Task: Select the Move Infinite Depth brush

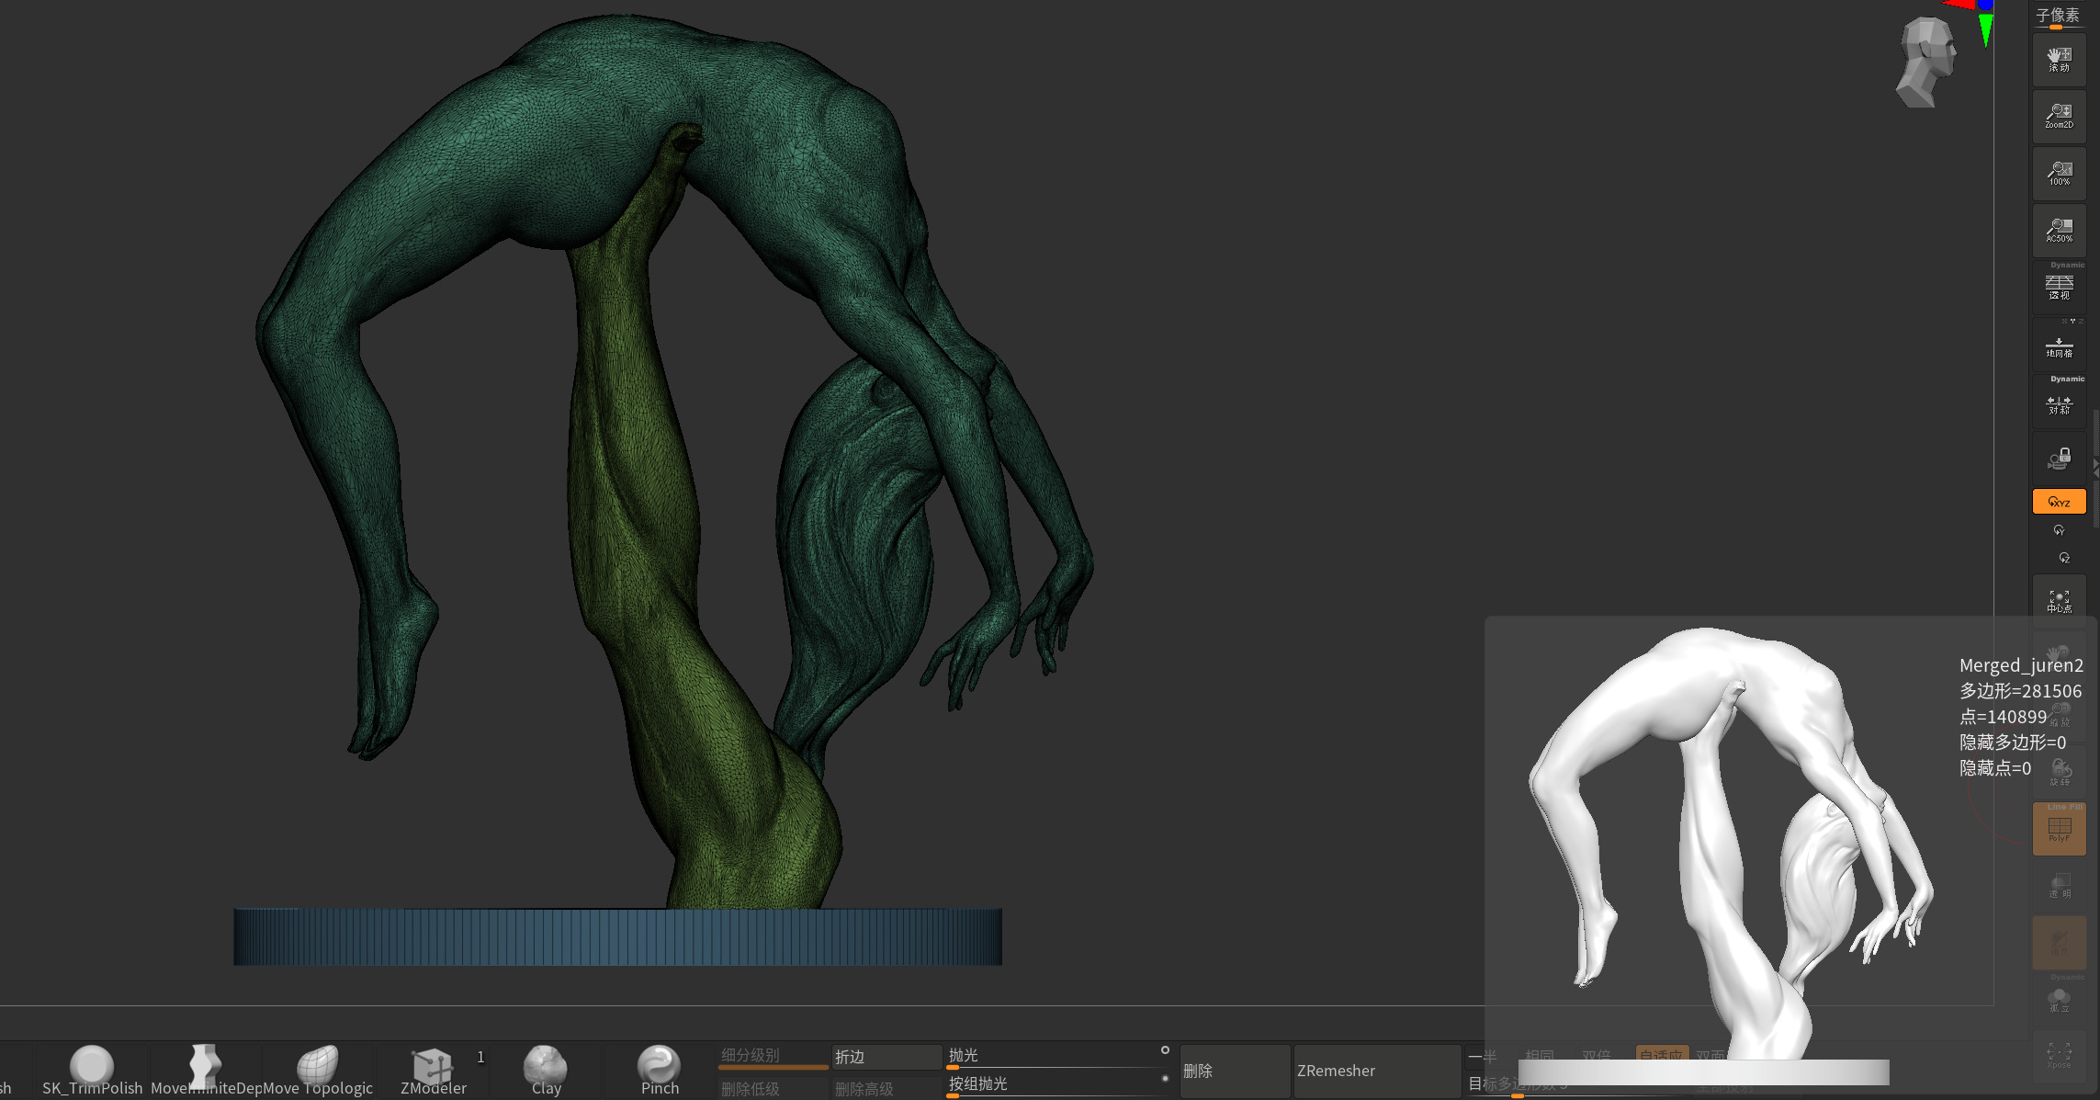Action: [x=205, y=1071]
